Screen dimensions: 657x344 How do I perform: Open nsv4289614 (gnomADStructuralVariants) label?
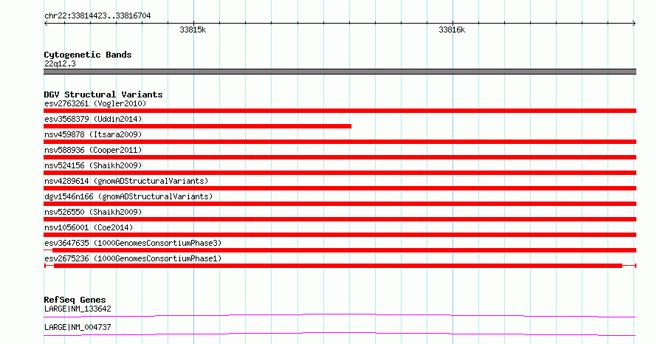(126, 181)
